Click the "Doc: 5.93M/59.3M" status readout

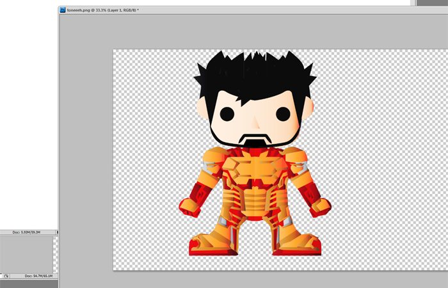tap(26, 232)
